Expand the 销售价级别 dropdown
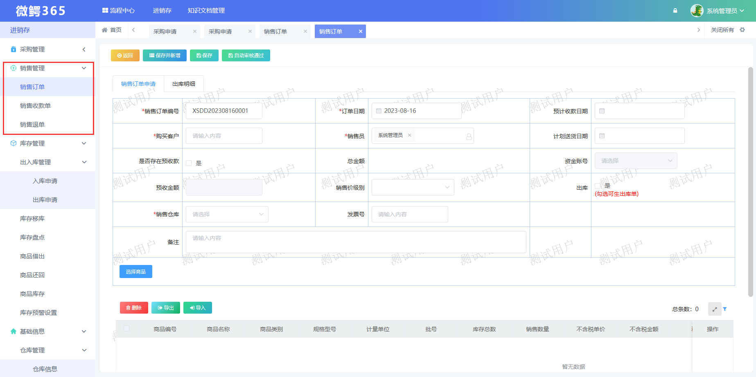This screenshot has width=756, height=377. [x=413, y=187]
